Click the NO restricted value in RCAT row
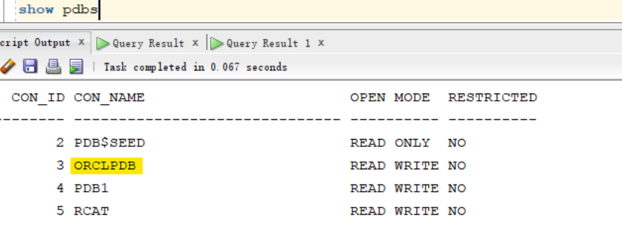 tap(457, 211)
